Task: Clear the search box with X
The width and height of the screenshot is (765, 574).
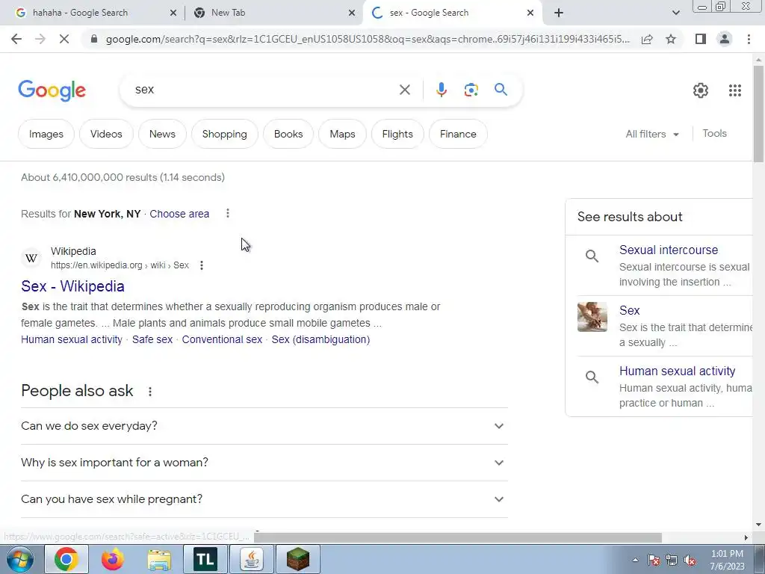Action: tap(404, 90)
